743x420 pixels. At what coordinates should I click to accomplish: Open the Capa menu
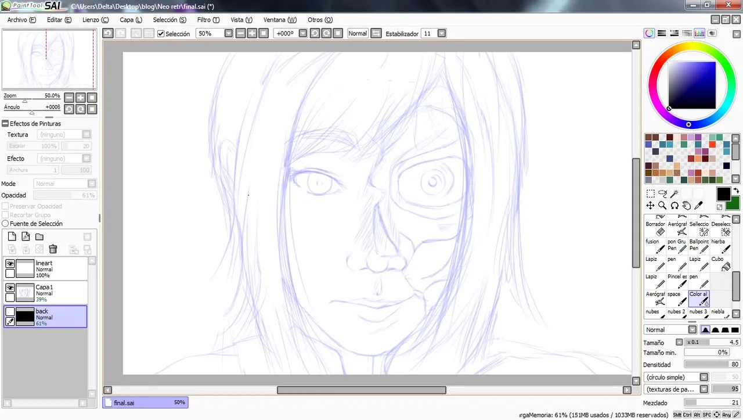pos(131,20)
